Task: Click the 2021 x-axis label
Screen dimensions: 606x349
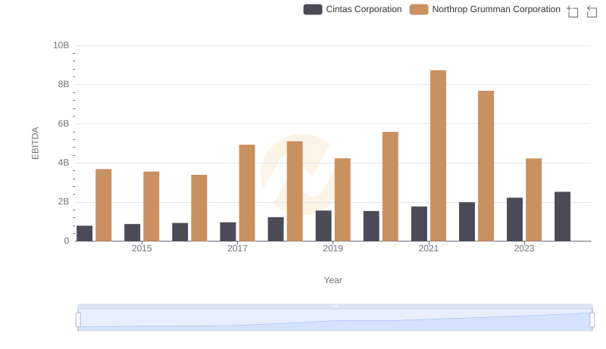Action: click(428, 248)
